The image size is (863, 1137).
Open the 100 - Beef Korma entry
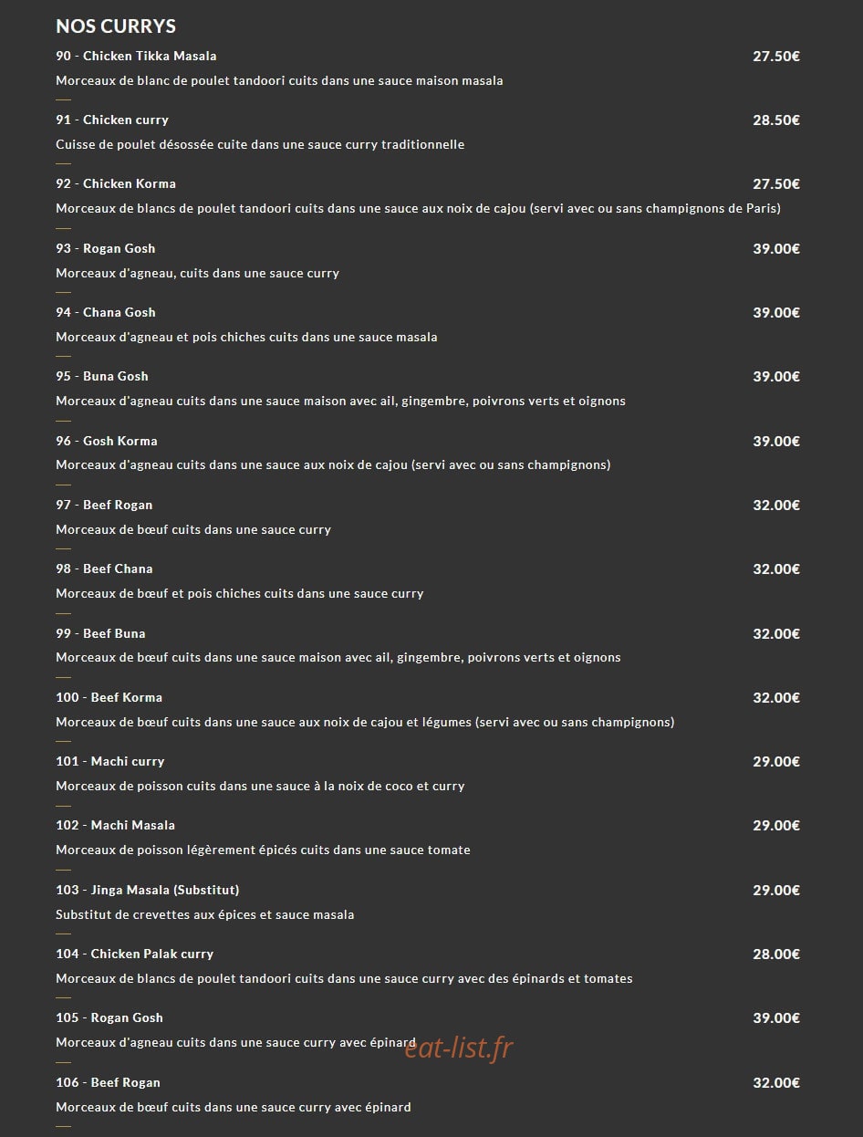click(109, 697)
